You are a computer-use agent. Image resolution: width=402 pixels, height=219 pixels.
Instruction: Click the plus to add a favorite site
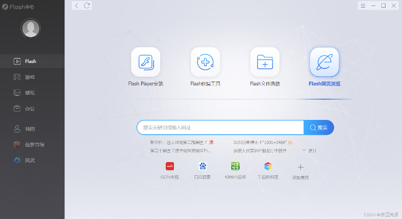(300, 167)
